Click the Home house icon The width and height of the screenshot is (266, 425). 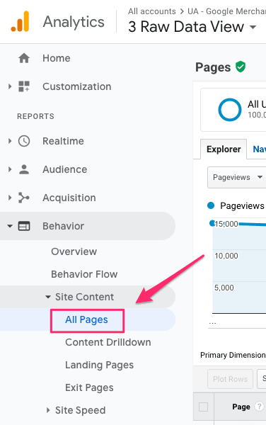click(24, 58)
